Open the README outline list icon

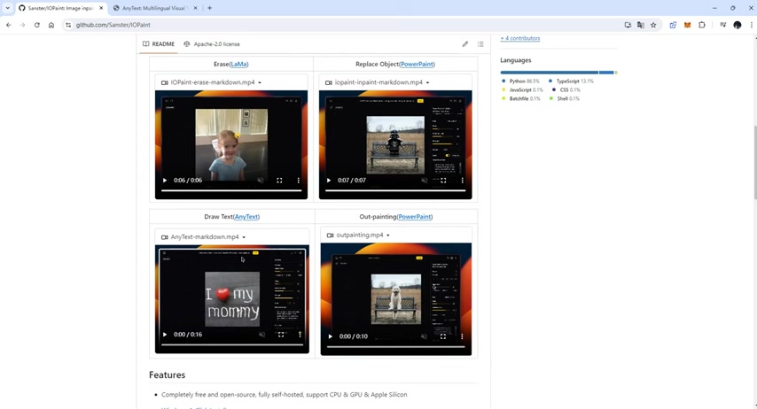pos(480,43)
